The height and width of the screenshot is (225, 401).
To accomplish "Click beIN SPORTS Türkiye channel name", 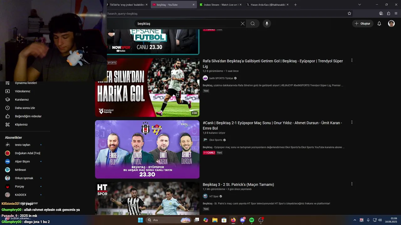I will (221, 78).
